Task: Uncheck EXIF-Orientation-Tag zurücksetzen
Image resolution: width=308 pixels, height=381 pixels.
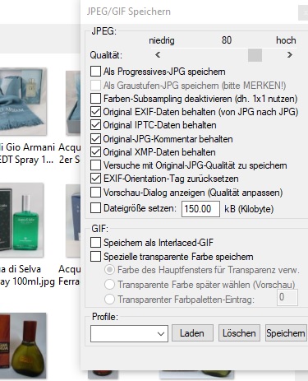Action: [x=95, y=179]
